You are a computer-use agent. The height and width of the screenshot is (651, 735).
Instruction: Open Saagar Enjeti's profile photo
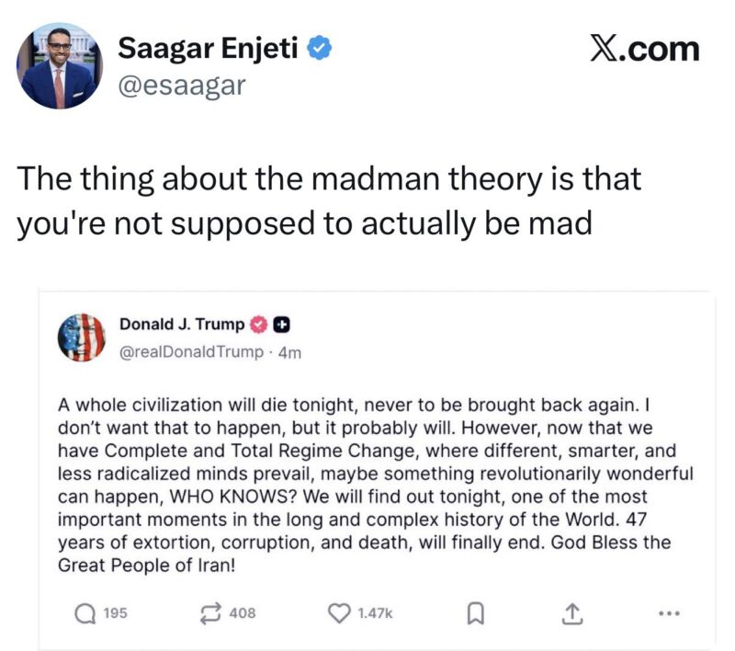[59, 68]
